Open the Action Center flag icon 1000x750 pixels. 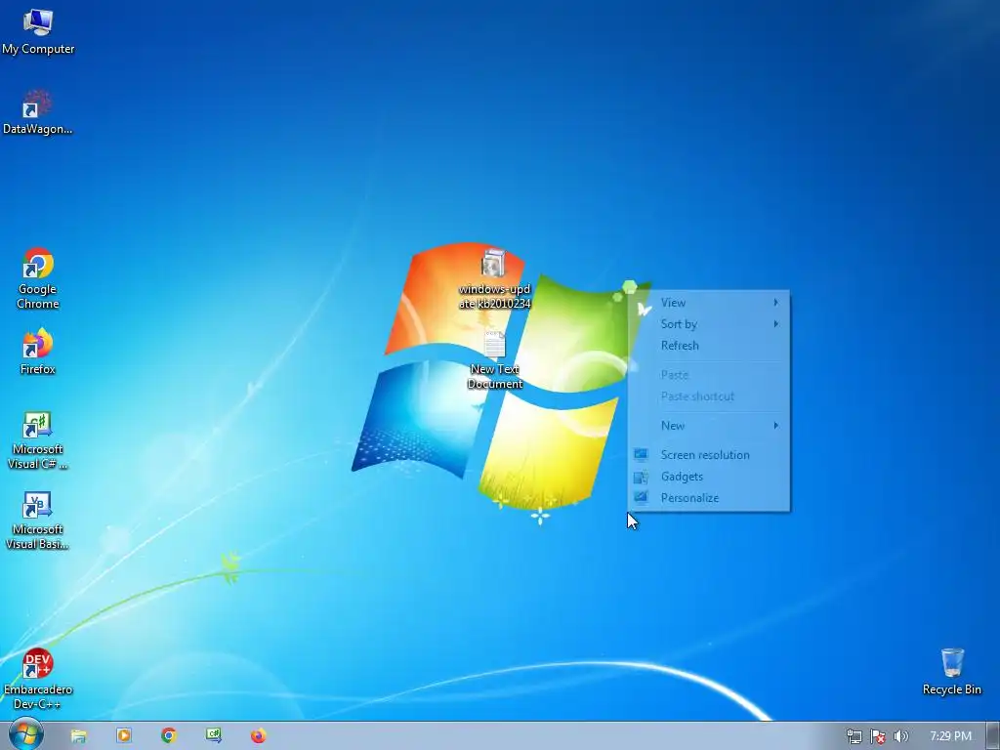pos(878,736)
